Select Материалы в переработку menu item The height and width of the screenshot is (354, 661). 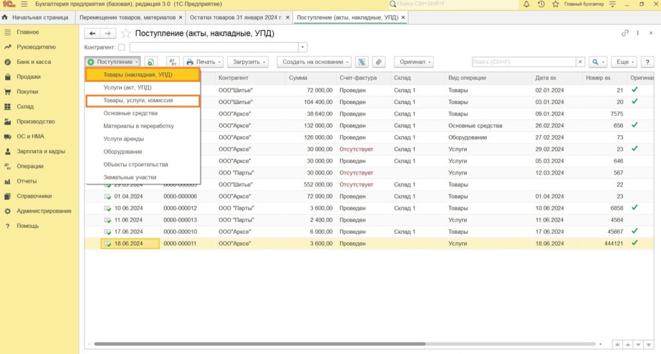(x=143, y=126)
